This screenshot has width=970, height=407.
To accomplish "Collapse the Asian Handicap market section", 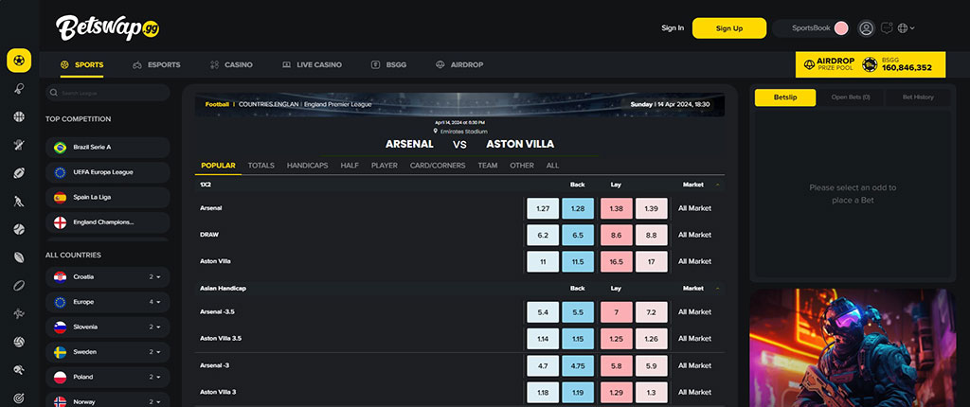I will (718, 289).
